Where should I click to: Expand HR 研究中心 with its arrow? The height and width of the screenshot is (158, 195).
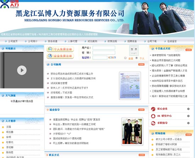188,116
